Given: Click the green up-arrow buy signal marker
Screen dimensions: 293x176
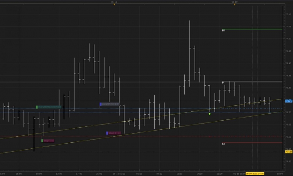Looking at the screenshot, I should click(210, 114).
